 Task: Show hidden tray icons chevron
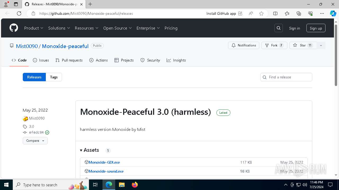(x=286, y=185)
